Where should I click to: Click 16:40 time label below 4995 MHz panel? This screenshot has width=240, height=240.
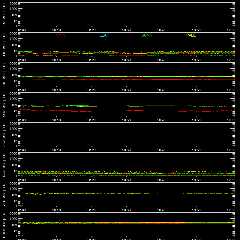point(161,180)
